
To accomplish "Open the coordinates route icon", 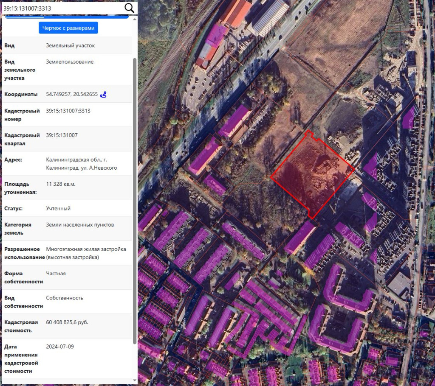I will [x=103, y=95].
